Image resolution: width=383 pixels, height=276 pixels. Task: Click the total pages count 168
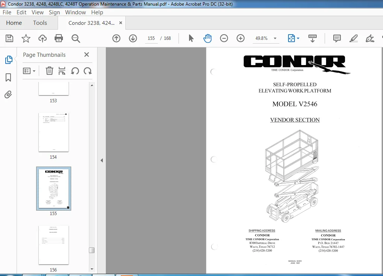click(167, 38)
